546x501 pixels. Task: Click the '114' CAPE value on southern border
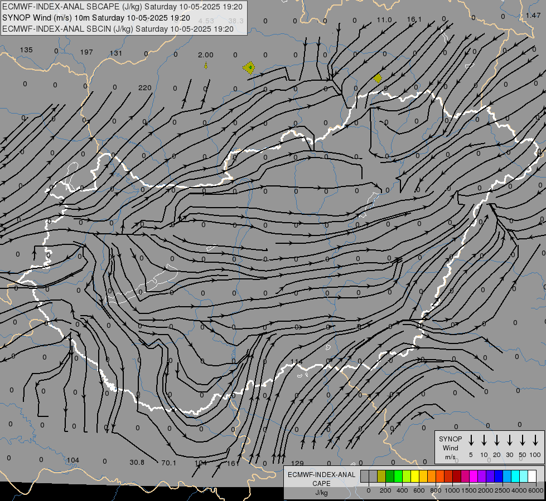click(296, 362)
